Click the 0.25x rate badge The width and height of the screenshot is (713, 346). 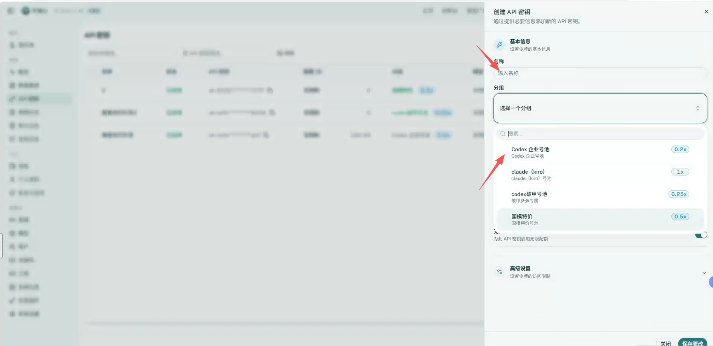[x=679, y=194]
